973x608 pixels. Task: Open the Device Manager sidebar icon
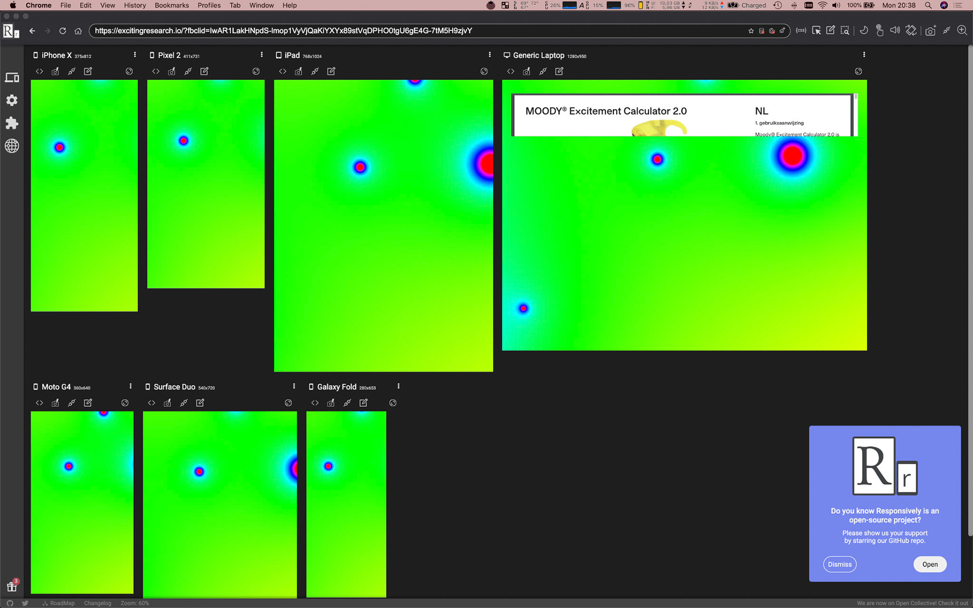pyautogui.click(x=12, y=78)
